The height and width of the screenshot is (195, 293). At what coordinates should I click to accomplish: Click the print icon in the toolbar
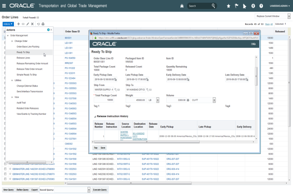click(43, 24)
